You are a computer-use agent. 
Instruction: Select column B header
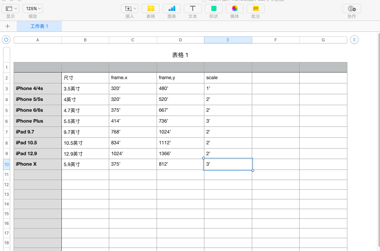pyautogui.click(x=85, y=40)
